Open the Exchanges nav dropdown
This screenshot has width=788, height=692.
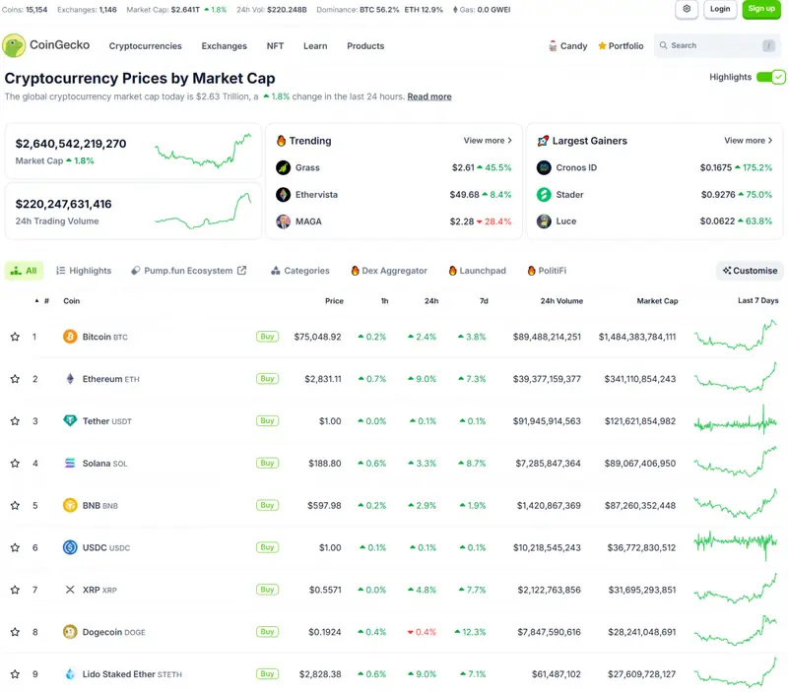click(x=225, y=46)
